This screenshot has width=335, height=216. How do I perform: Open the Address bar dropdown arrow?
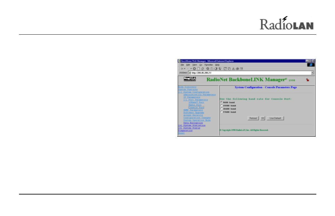coord(312,73)
